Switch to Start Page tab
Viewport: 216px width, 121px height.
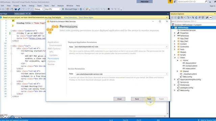point(4,14)
